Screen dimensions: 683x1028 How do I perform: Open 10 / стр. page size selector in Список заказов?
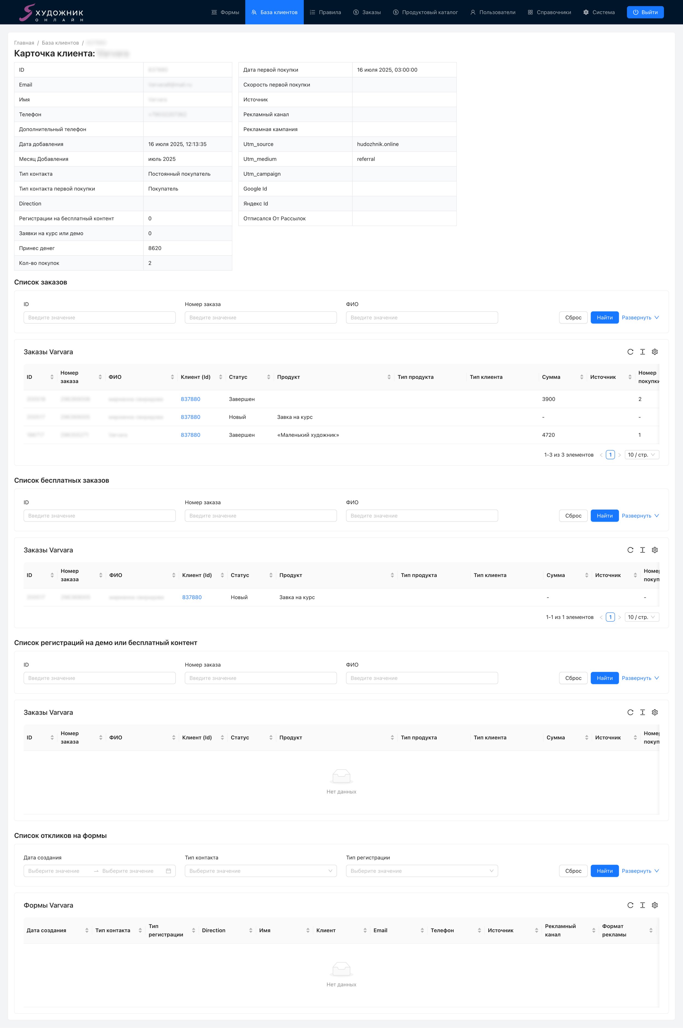(641, 455)
